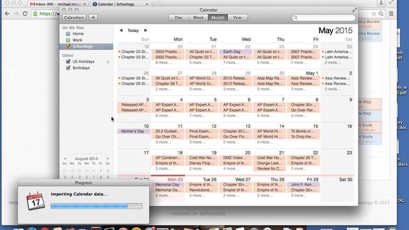Show "3 more..." on Mon 25
Screen dimensions: 409x230
click(x=164, y=195)
